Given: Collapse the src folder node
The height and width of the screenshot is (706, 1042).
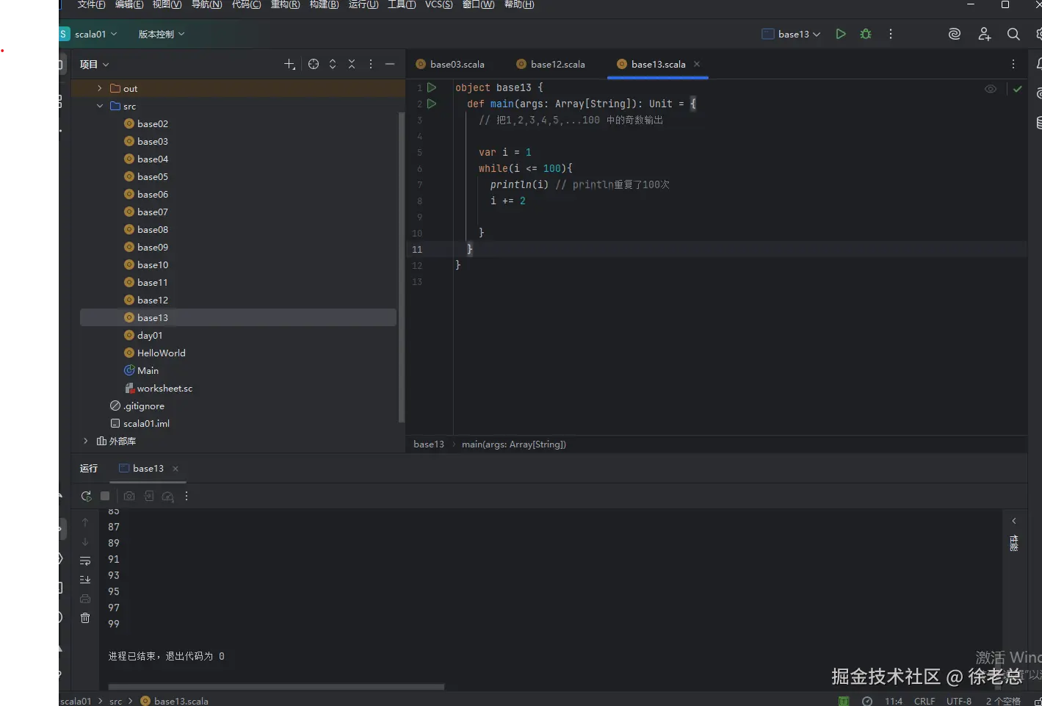Looking at the screenshot, I should pos(100,106).
